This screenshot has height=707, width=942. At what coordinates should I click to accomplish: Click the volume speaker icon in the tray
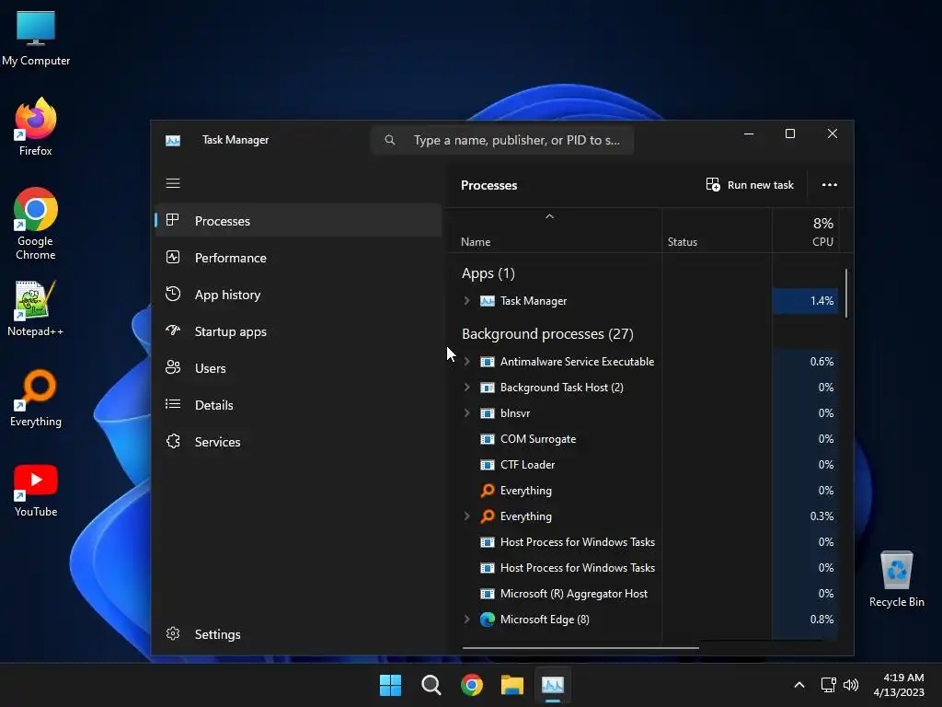pyautogui.click(x=851, y=685)
